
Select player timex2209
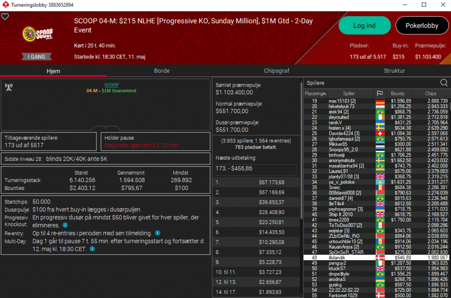pyautogui.click(x=376, y=220)
